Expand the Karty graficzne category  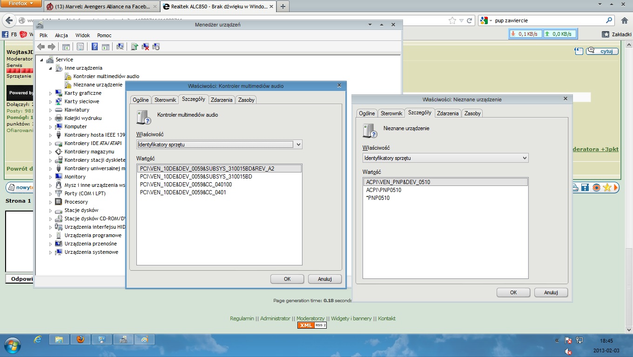(x=51, y=93)
